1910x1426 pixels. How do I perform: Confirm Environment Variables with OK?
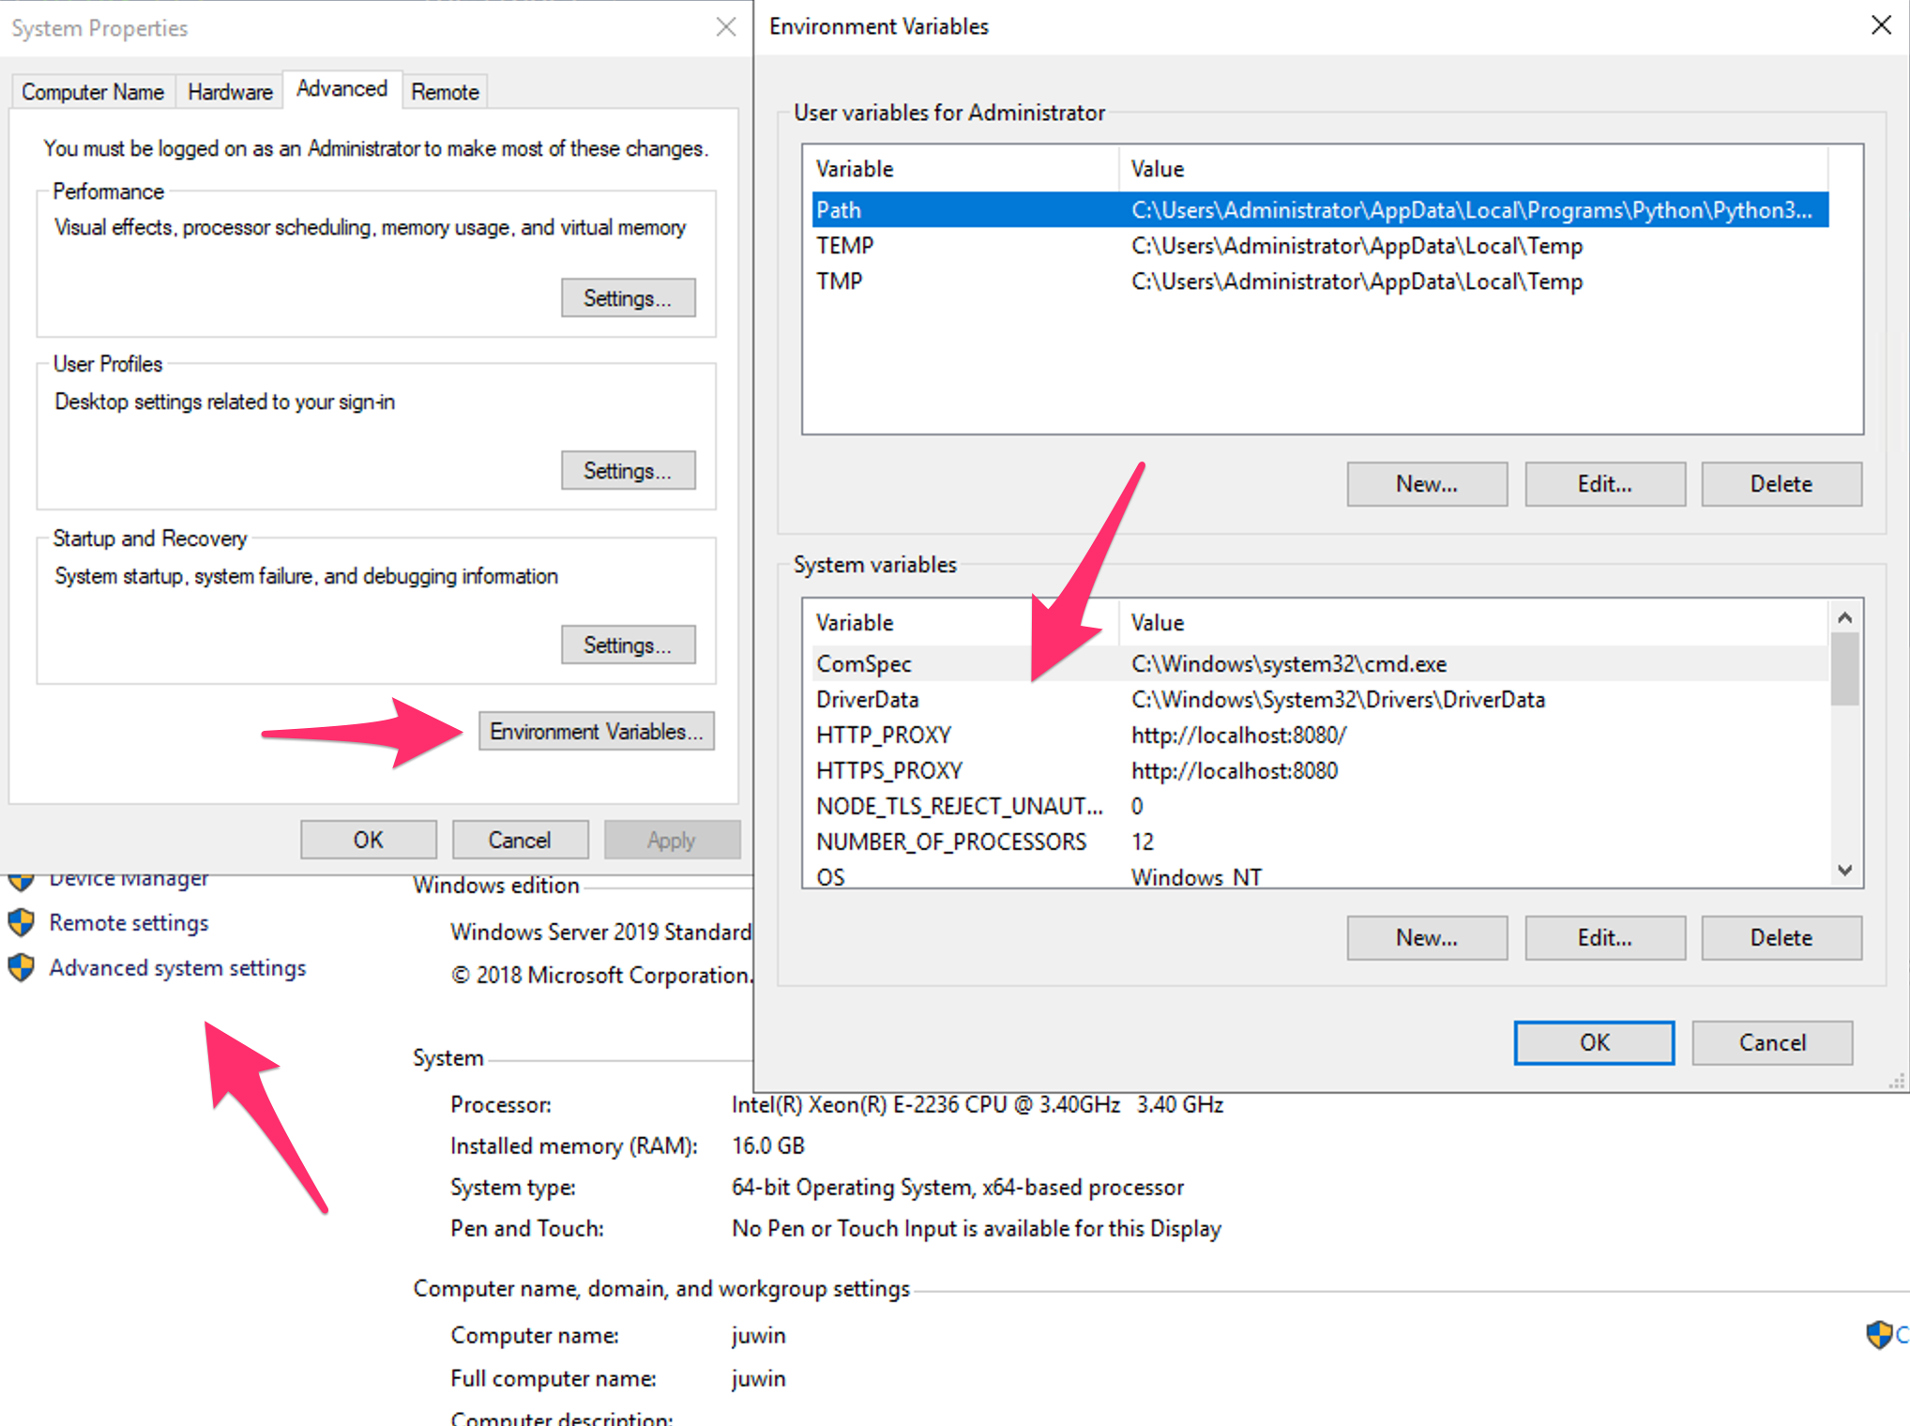(x=1593, y=1042)
